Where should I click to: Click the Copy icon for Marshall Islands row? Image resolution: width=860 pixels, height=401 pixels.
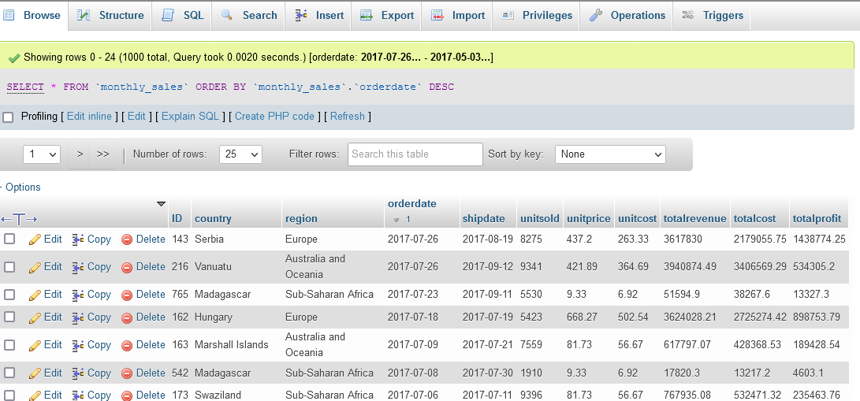[78, 345]
